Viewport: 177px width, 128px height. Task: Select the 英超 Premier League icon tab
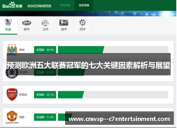tap(8, 25)
